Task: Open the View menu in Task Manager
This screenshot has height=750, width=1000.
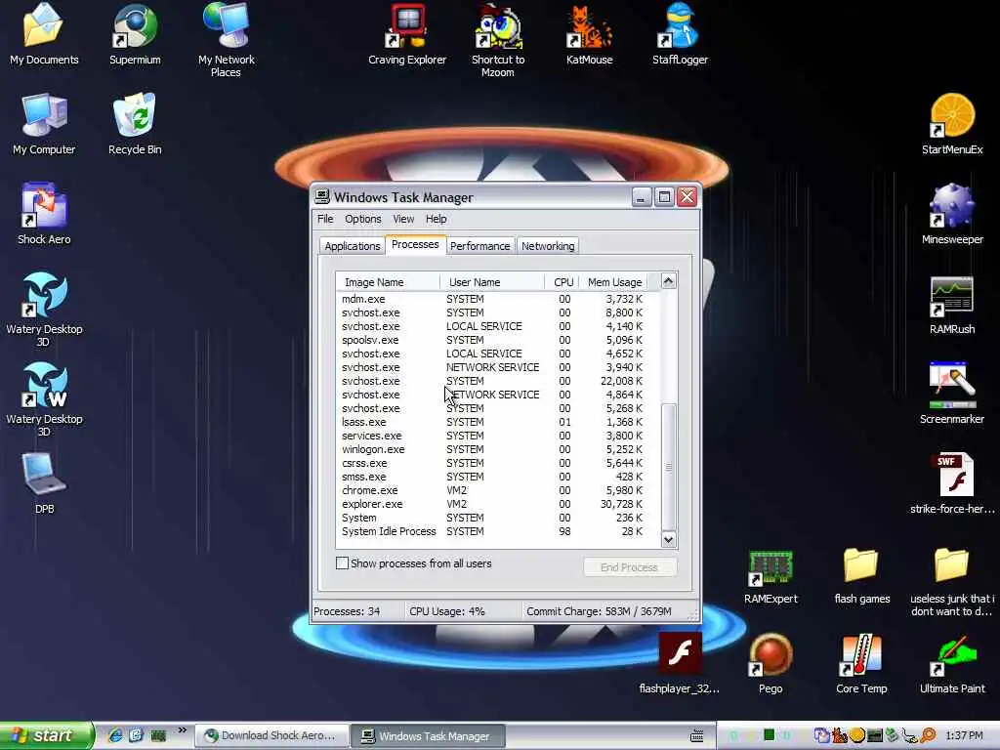Action: pyautogui.click(x=403, y=219)
